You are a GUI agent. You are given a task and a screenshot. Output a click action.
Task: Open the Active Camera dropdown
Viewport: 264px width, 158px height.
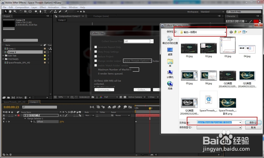click(x=136, y=97)
